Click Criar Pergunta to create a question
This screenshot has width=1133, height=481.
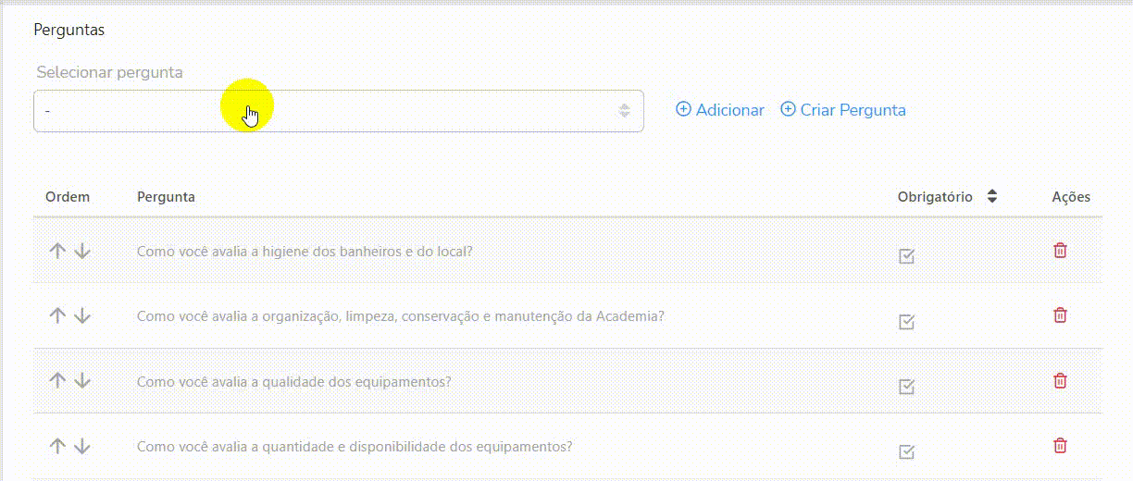coord(843,110)
